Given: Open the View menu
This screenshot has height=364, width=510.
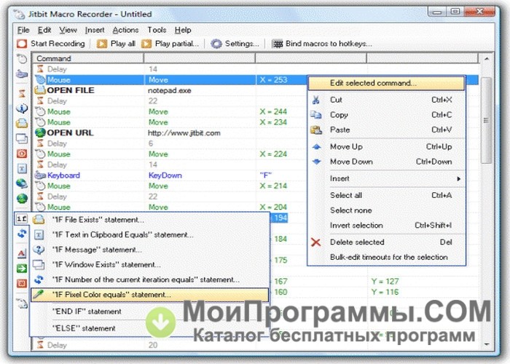Looking at the screenshot, I should tap(68, 30).
